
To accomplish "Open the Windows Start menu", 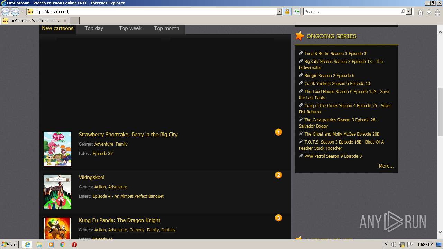I will coord(10,244).
